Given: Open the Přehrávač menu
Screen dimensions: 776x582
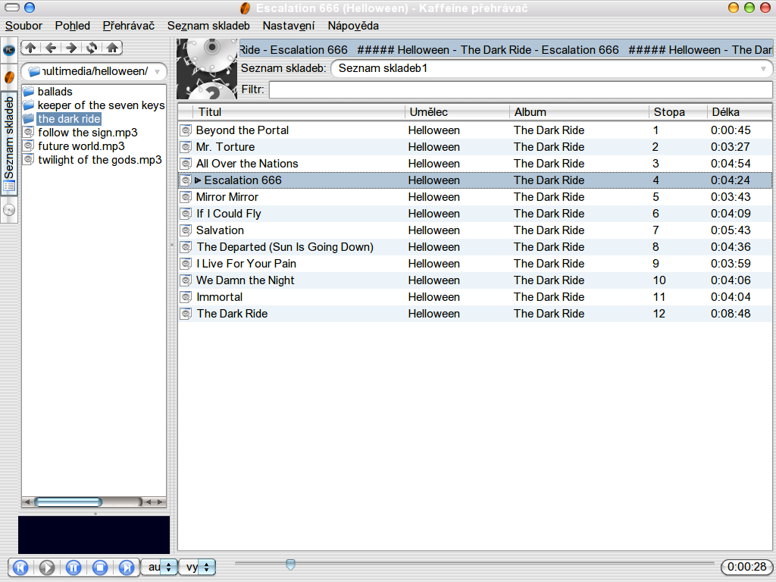Looking at the screenshot, I should (x=129, y=26).
